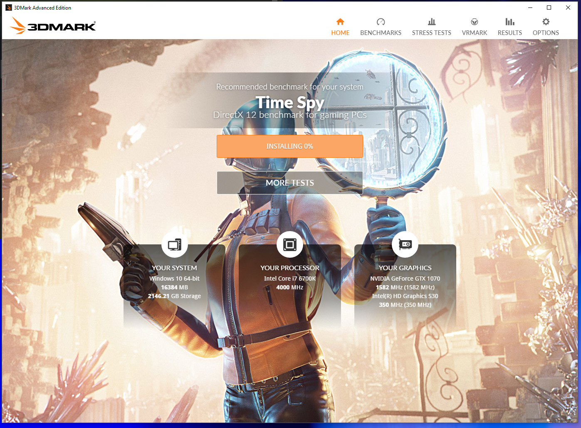Click the VRMark circular icon

(474, 22)
